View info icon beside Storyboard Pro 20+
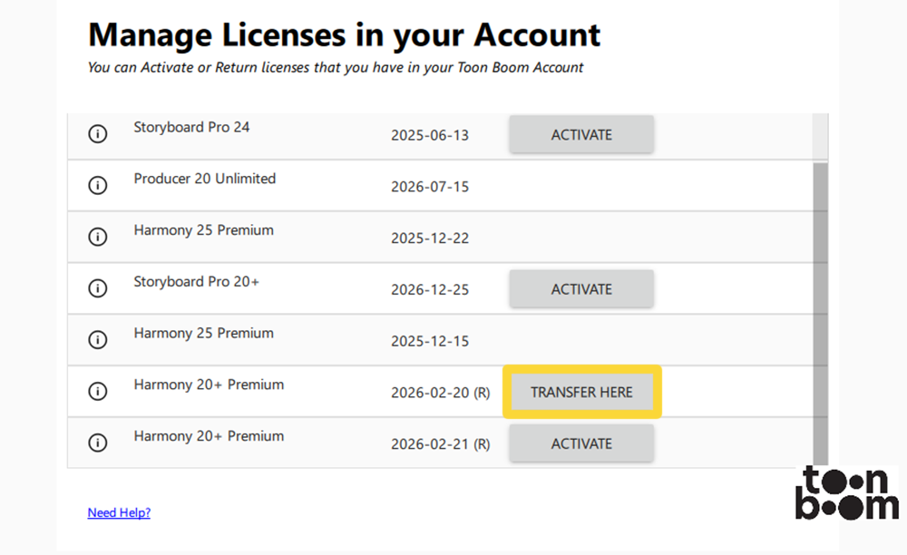 pyautogui.click(x=97, y=288)
